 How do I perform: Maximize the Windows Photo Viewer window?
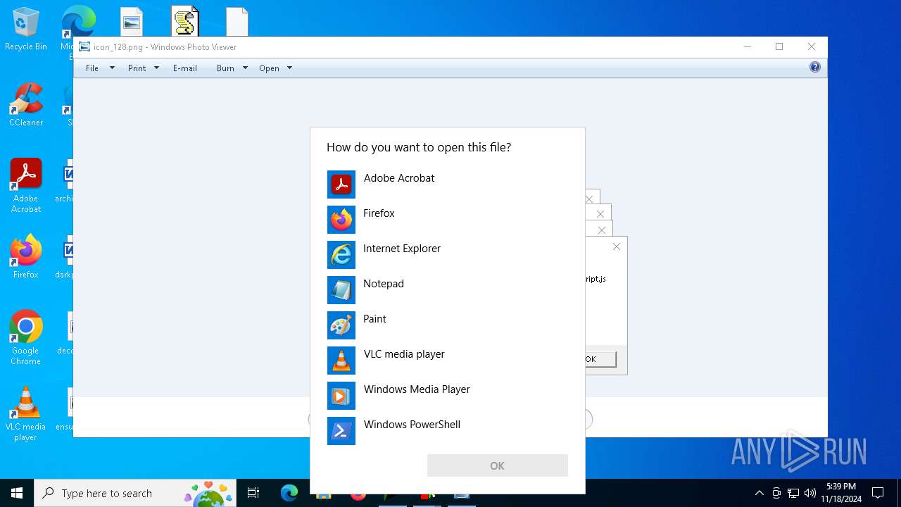pyautogui.click(x=779, y=46)
